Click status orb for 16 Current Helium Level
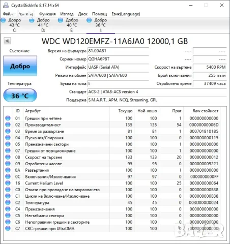This screenshot has width=230, height=244. pos(8,183)
